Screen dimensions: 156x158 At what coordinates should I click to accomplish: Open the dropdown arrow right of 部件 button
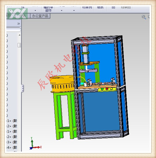[x=61, y=10]
